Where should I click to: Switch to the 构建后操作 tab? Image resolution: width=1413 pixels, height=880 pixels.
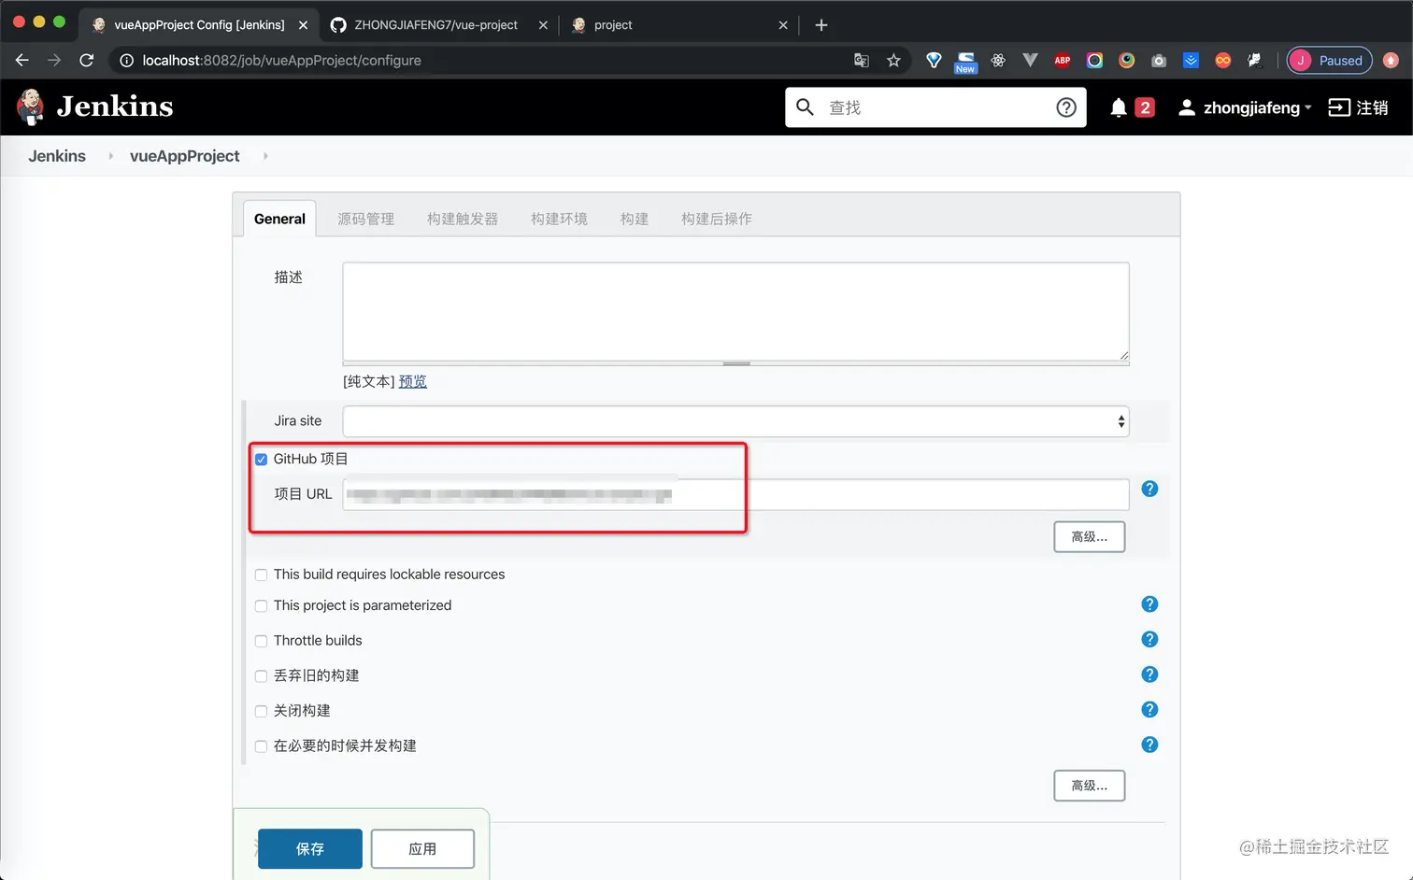[x=717, y=219]
